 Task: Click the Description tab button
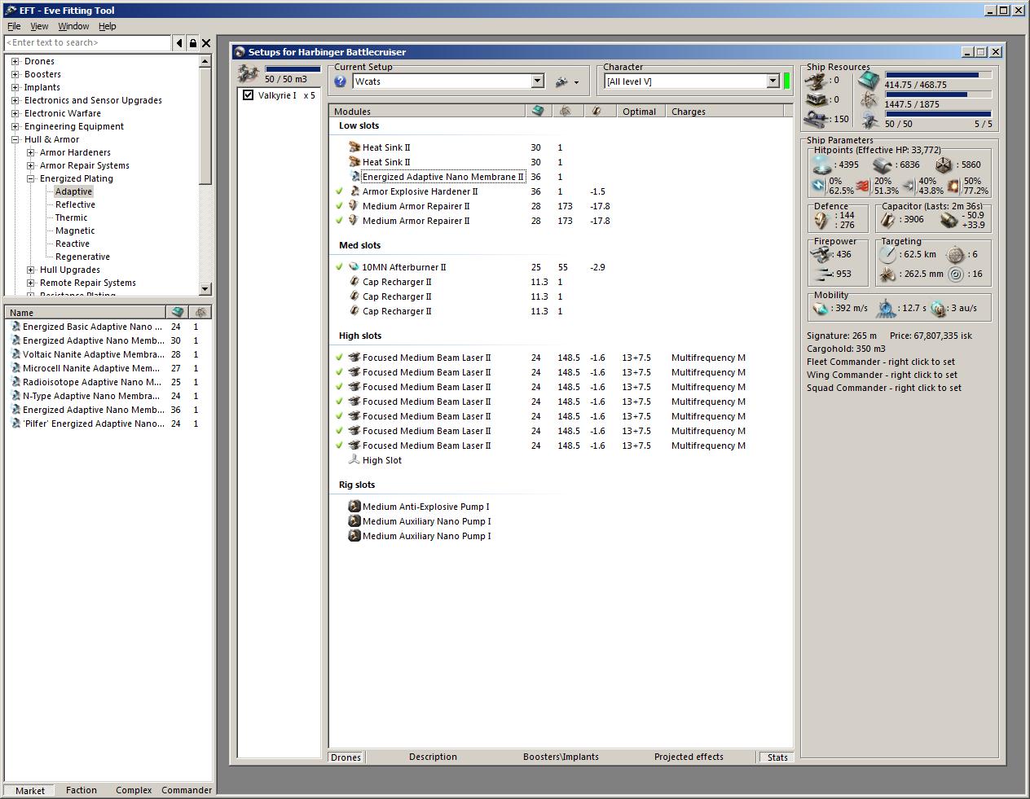pyautogui.click(x=433, y=757)
